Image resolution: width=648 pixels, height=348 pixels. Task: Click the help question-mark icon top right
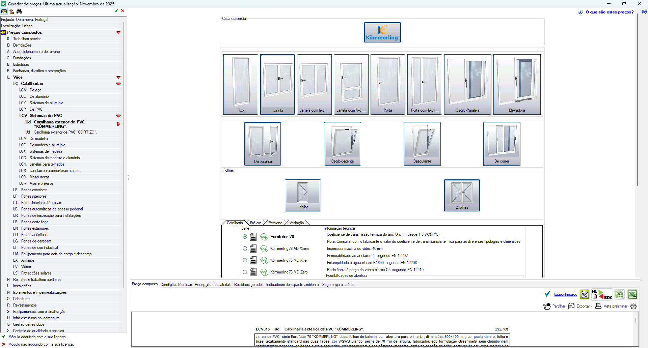click(x=644, y=12)
